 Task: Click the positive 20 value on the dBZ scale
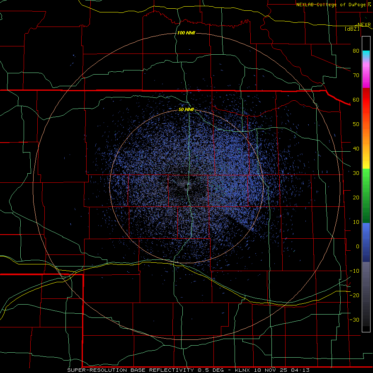tap(356, 197)
